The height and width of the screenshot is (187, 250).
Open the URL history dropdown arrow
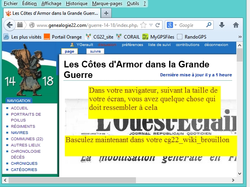click(151, 25)
